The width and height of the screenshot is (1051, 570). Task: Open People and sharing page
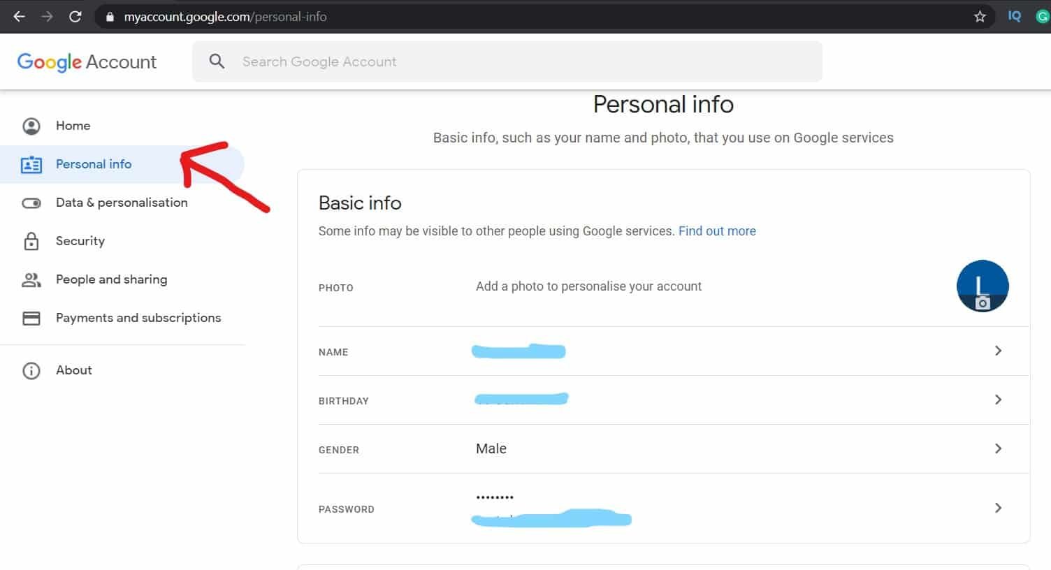111,279
